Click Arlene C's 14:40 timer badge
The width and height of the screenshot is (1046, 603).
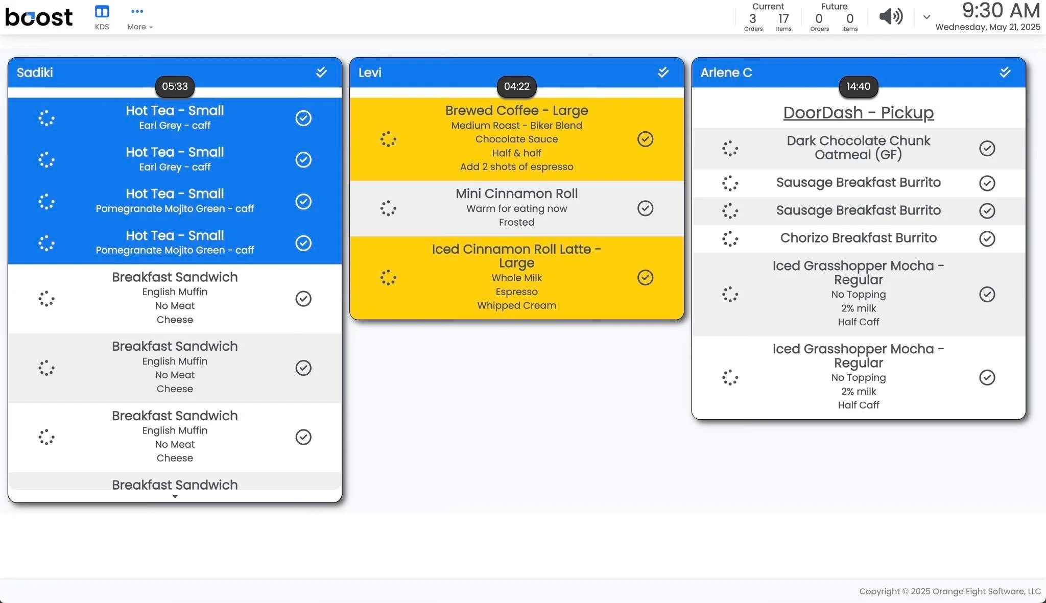pos(858,86)
